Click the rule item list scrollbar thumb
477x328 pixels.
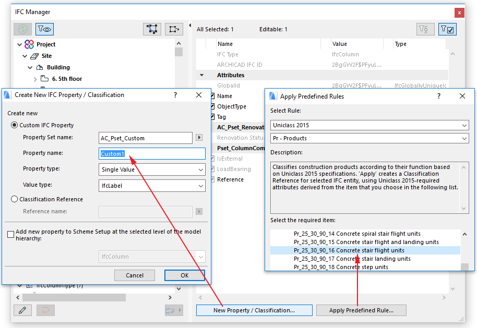(464, 266)
